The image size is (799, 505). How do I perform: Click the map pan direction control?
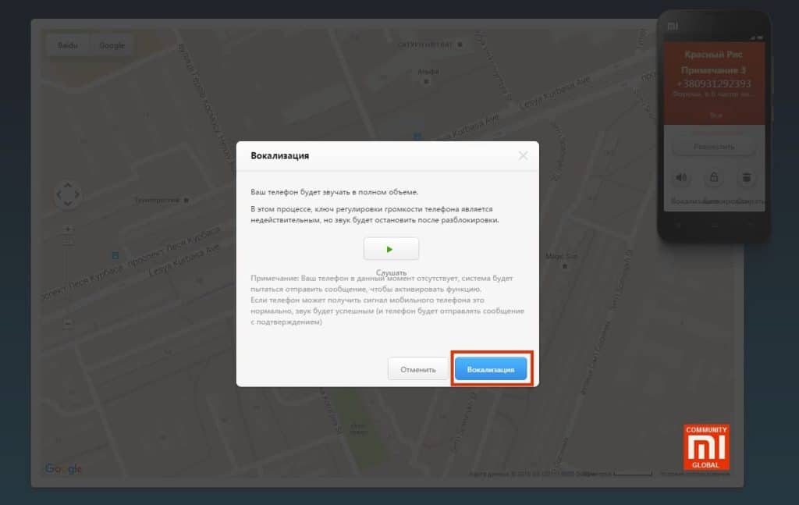click(x=68, y=196)
